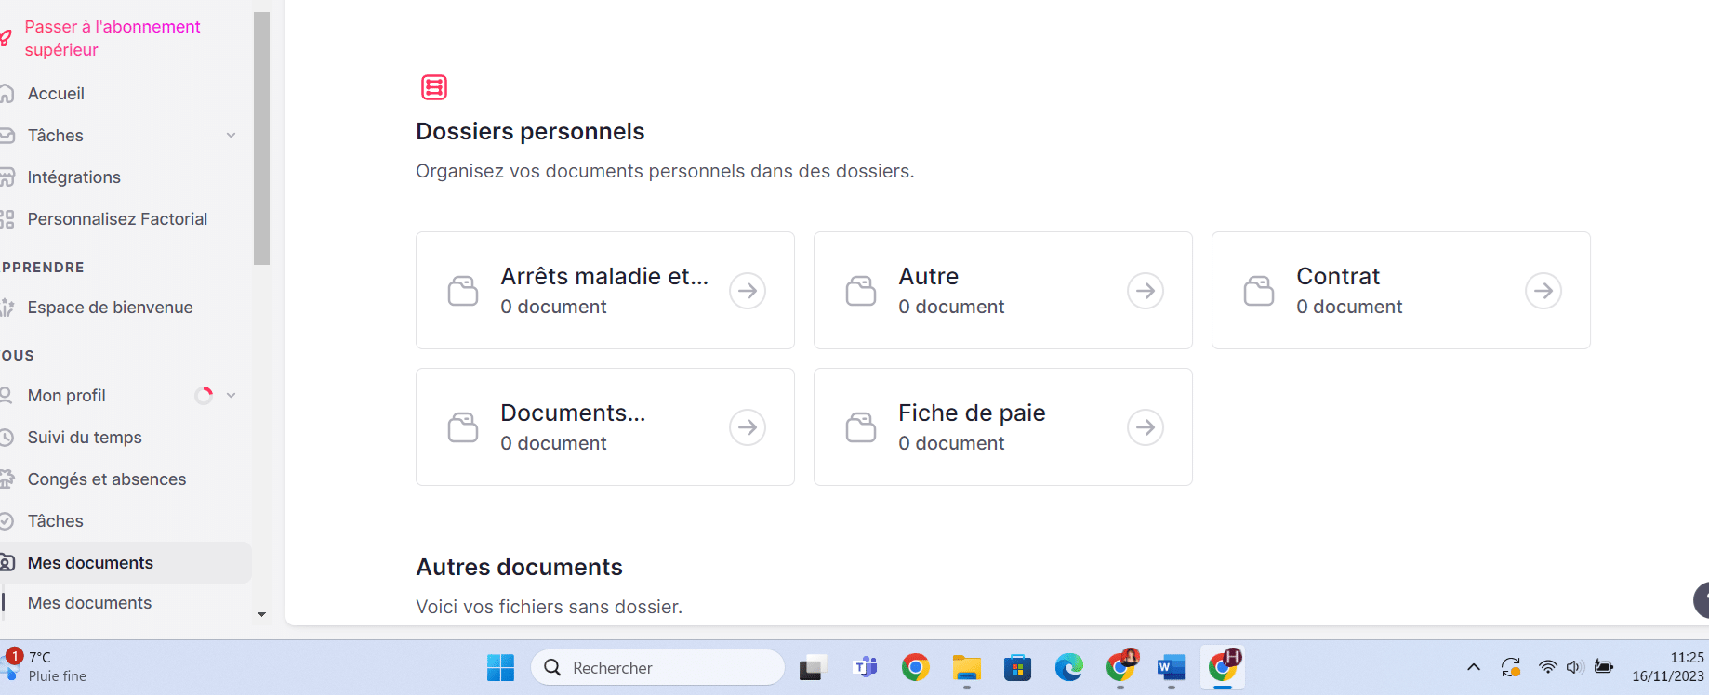Click the dark help bubble at right edge

point(1702,599)
